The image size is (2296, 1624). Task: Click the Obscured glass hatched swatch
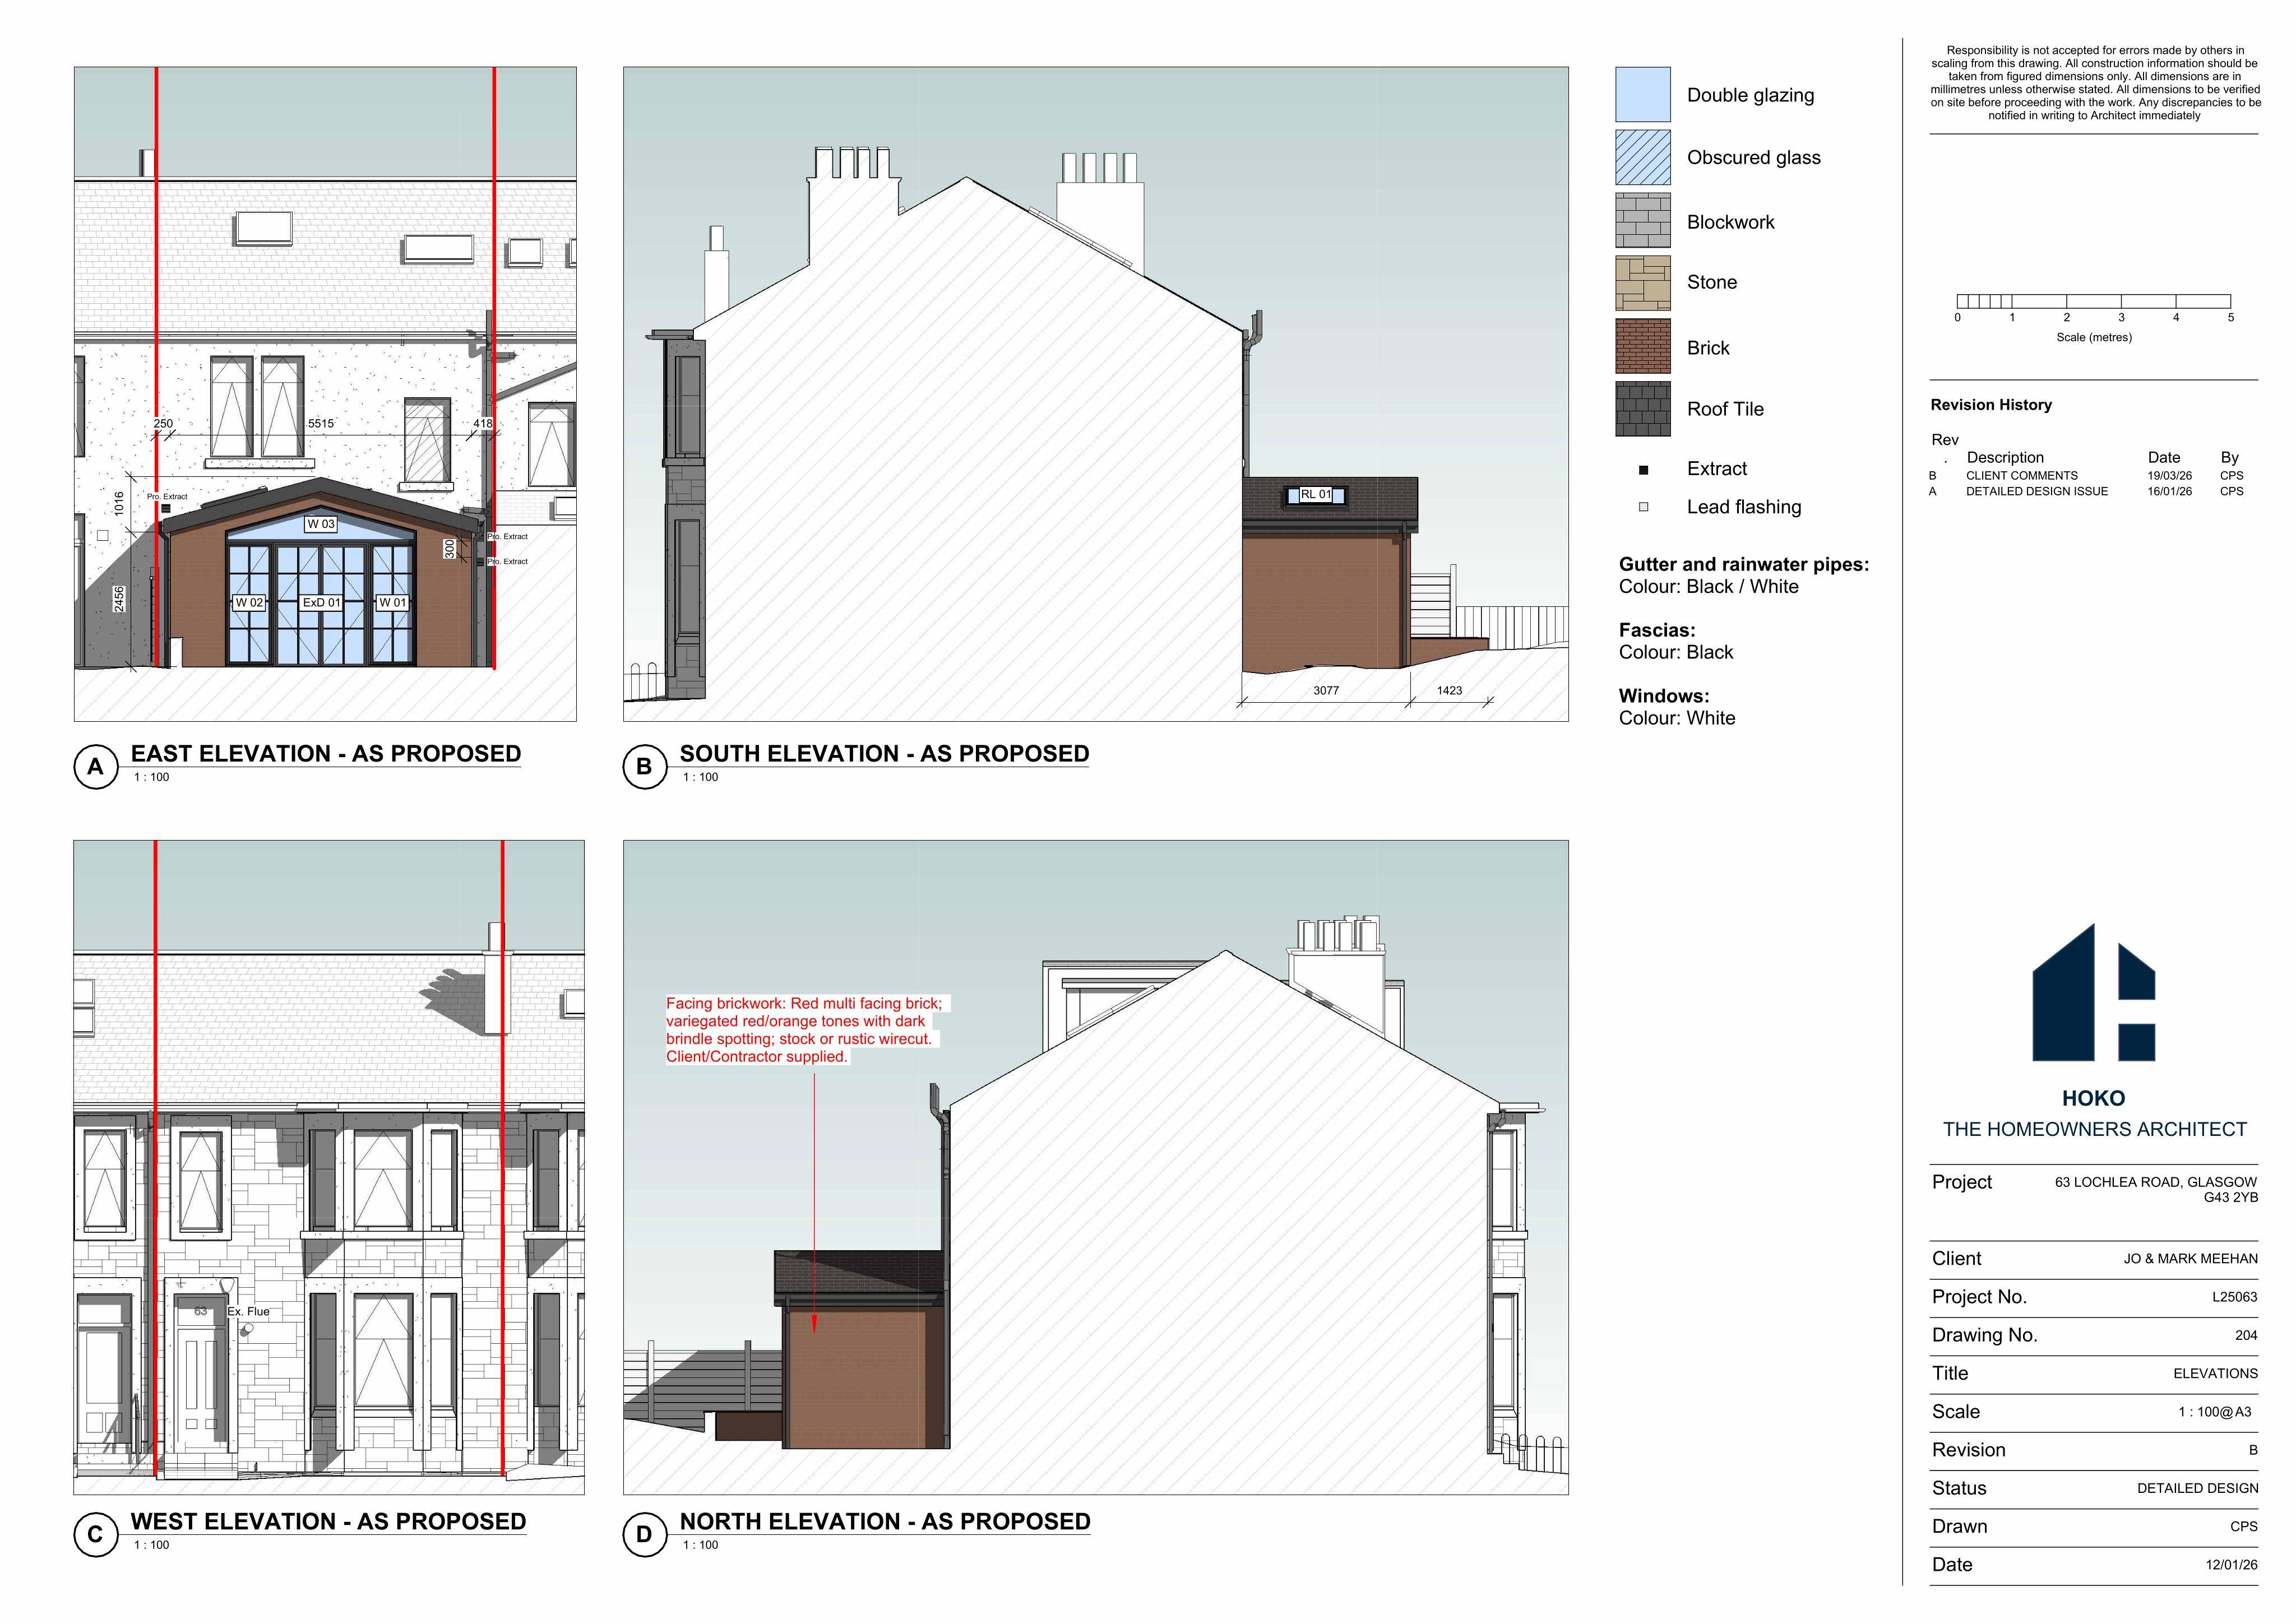point(1643,157)
